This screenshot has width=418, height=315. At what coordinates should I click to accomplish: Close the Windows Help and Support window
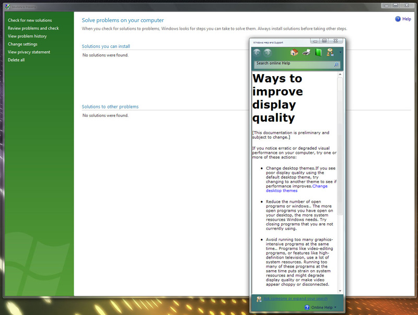(335, 41)
